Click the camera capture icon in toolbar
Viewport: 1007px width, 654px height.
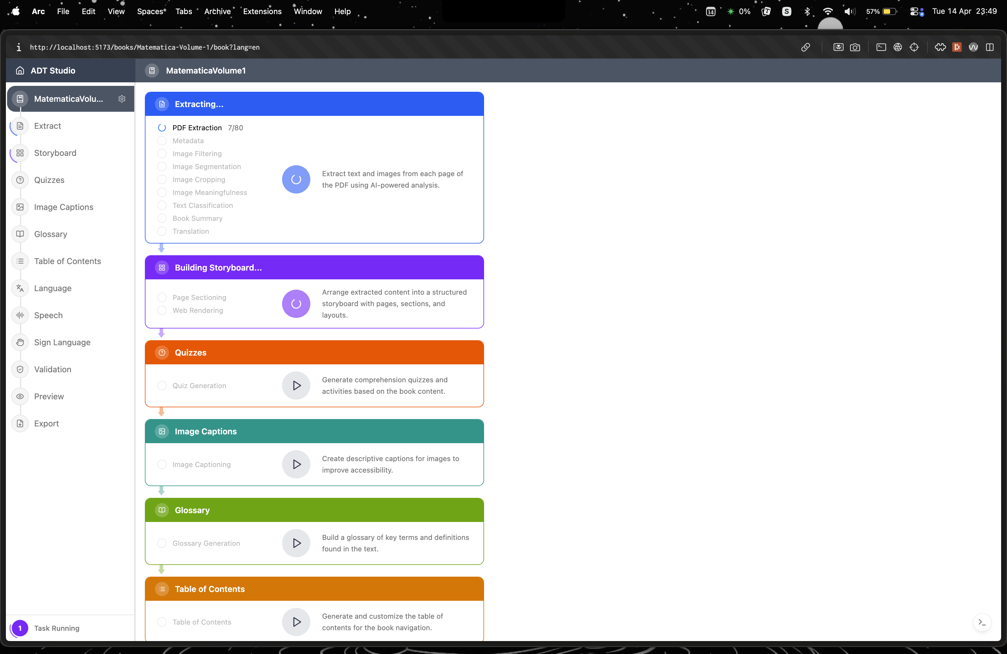(x=855, y=47)
